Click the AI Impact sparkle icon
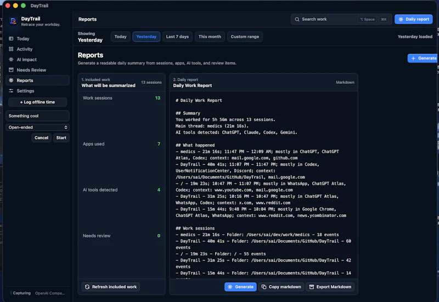The image size is (439, 302). click(x=11, y=59)
